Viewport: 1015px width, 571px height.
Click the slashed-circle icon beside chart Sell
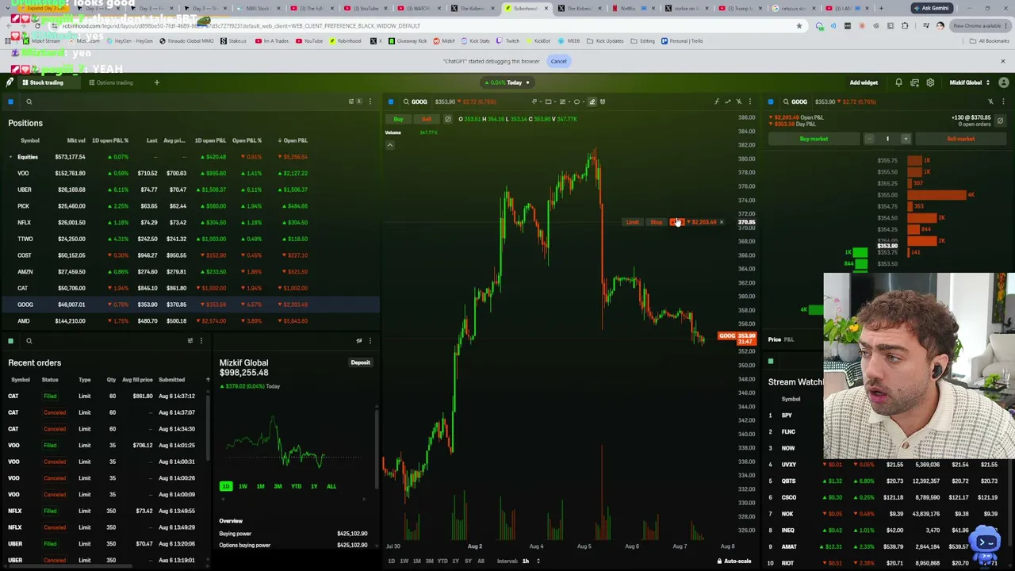[x=447, y=119]
